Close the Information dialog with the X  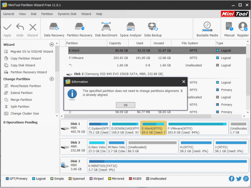coord(183,82)
